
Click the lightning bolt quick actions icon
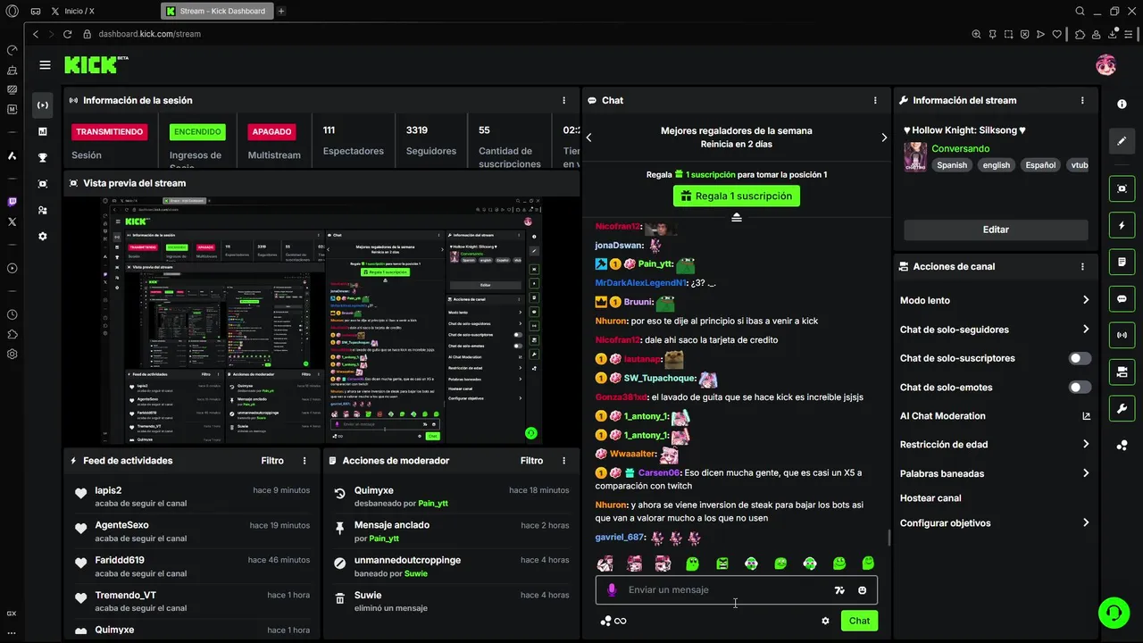point(1122,226)
